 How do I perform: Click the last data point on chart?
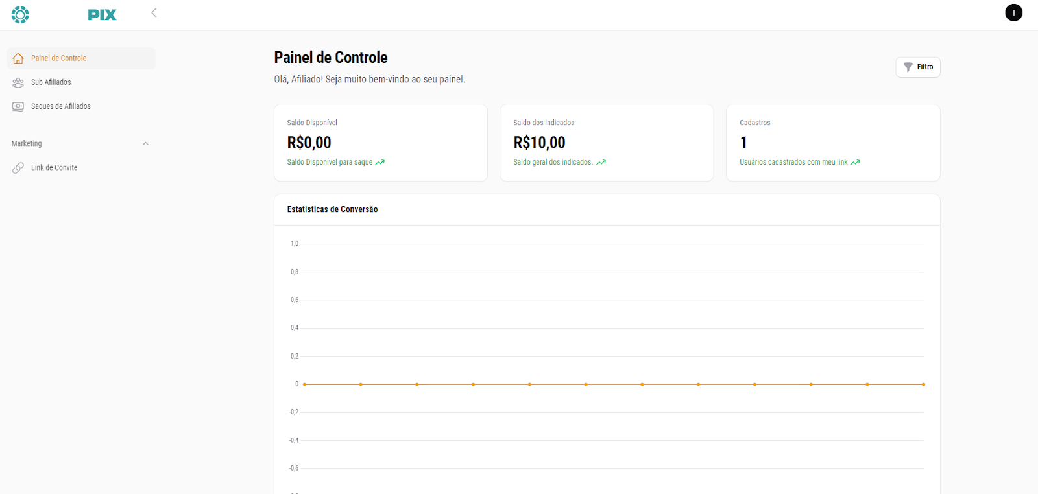pyautogui.click(x=923, y=384)
